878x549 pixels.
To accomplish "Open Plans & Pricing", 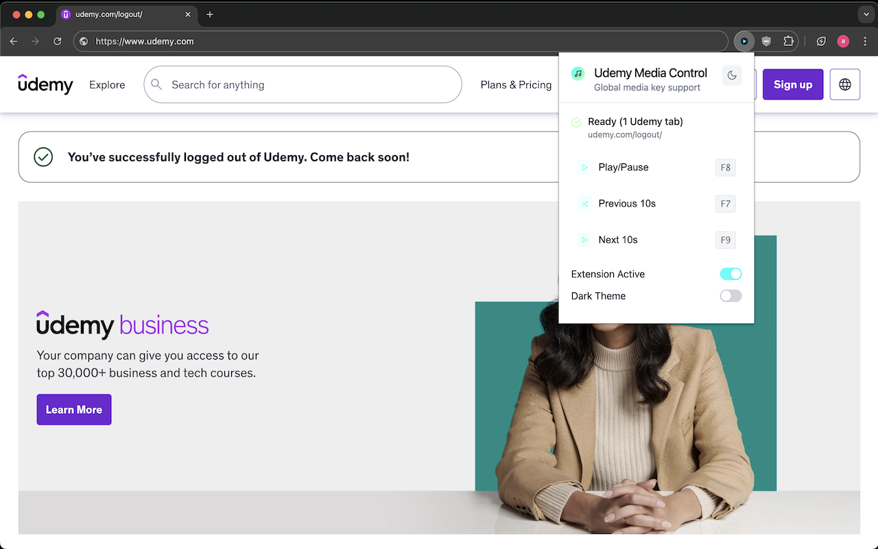I will point(516,84).
